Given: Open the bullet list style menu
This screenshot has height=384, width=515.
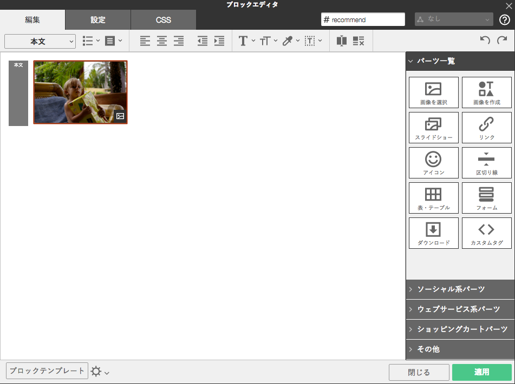Looking at the screenshot, I should click(91, 41).
